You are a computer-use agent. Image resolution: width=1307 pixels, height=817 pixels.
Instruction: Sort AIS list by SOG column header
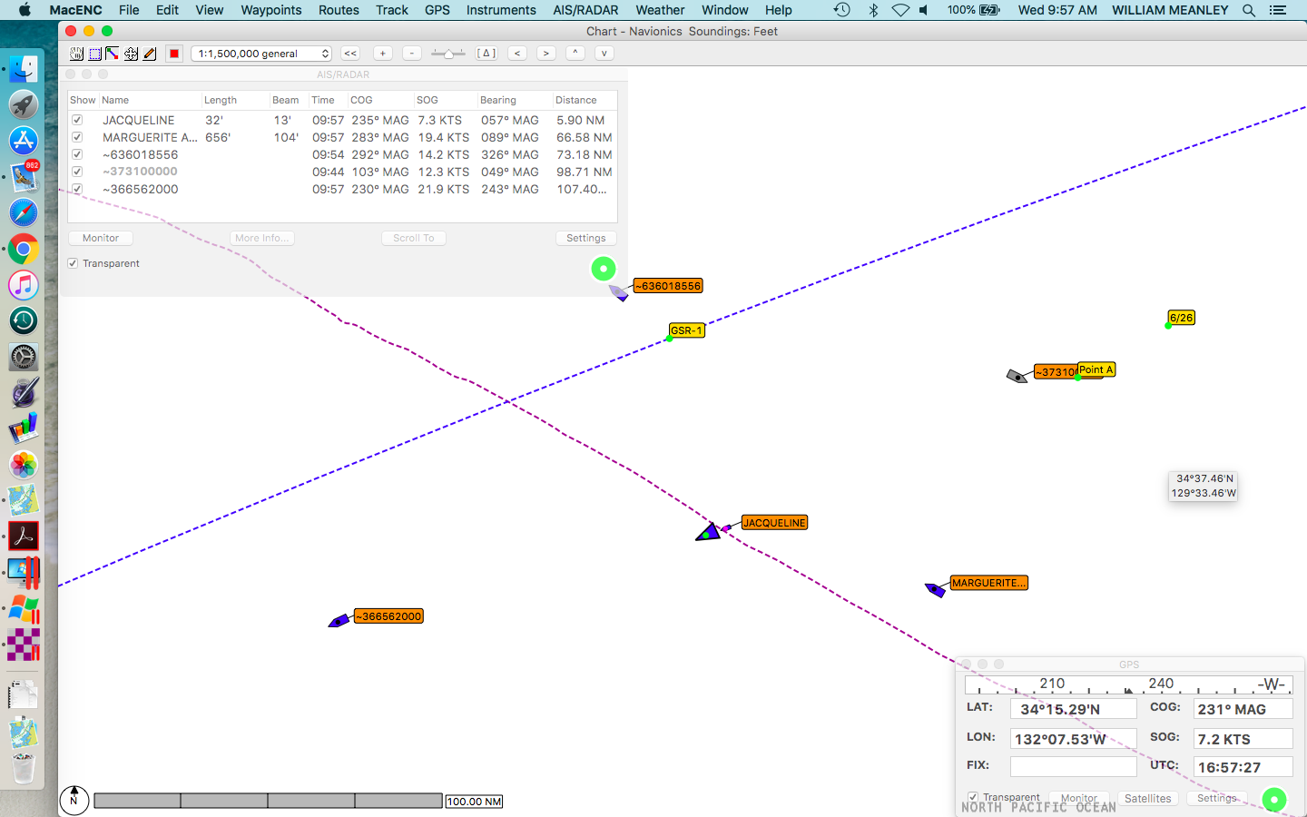click(x=445, y=100)
